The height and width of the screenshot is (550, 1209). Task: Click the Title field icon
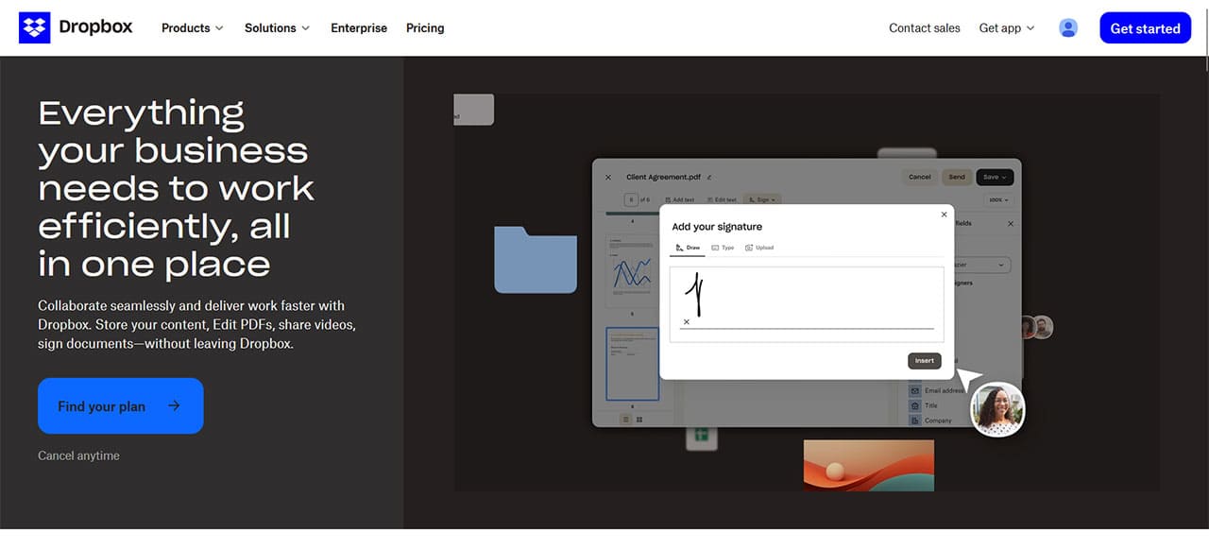pyautogui.click(x=914, y=405)
